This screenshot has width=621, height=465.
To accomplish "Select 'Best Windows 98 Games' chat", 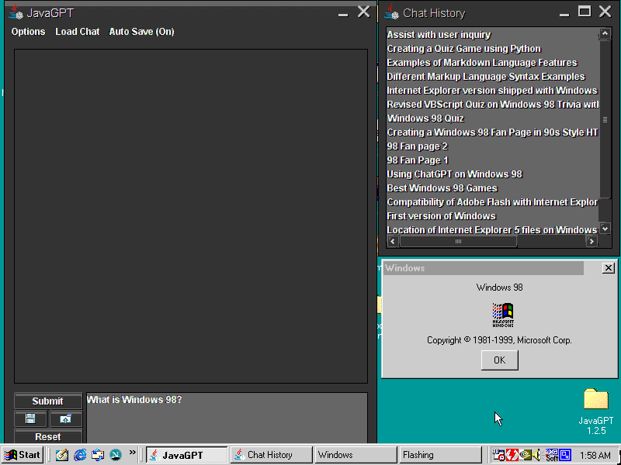I will (x=493, y=188).
